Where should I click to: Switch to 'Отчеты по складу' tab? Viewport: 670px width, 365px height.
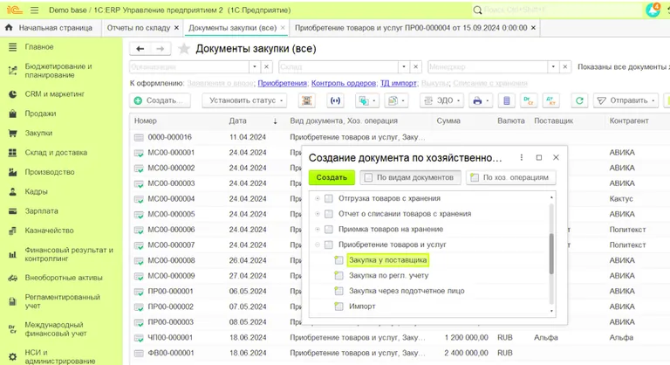(138, 28)
